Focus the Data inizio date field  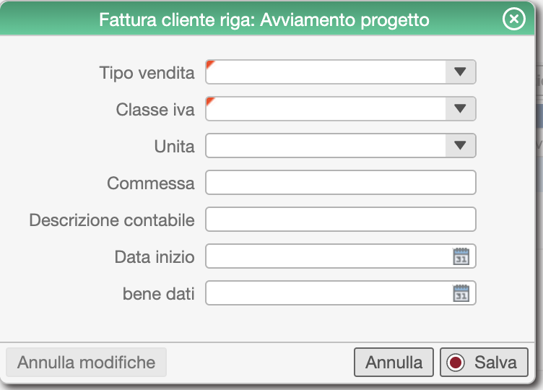[329, 256]
